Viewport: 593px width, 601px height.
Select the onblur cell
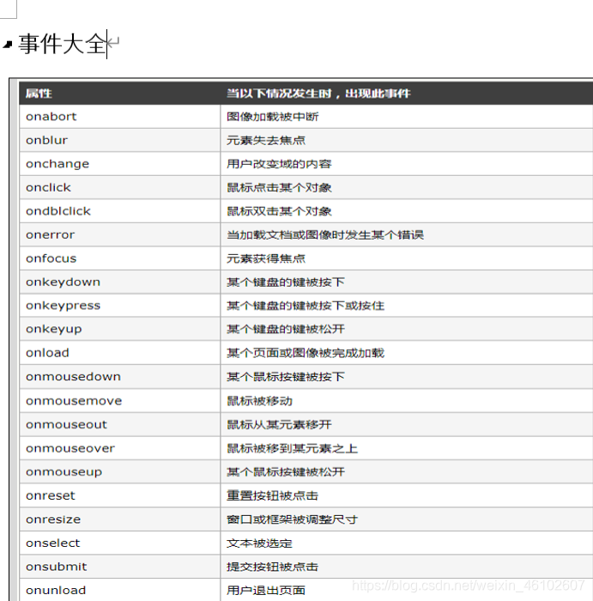tap(120, 140)
